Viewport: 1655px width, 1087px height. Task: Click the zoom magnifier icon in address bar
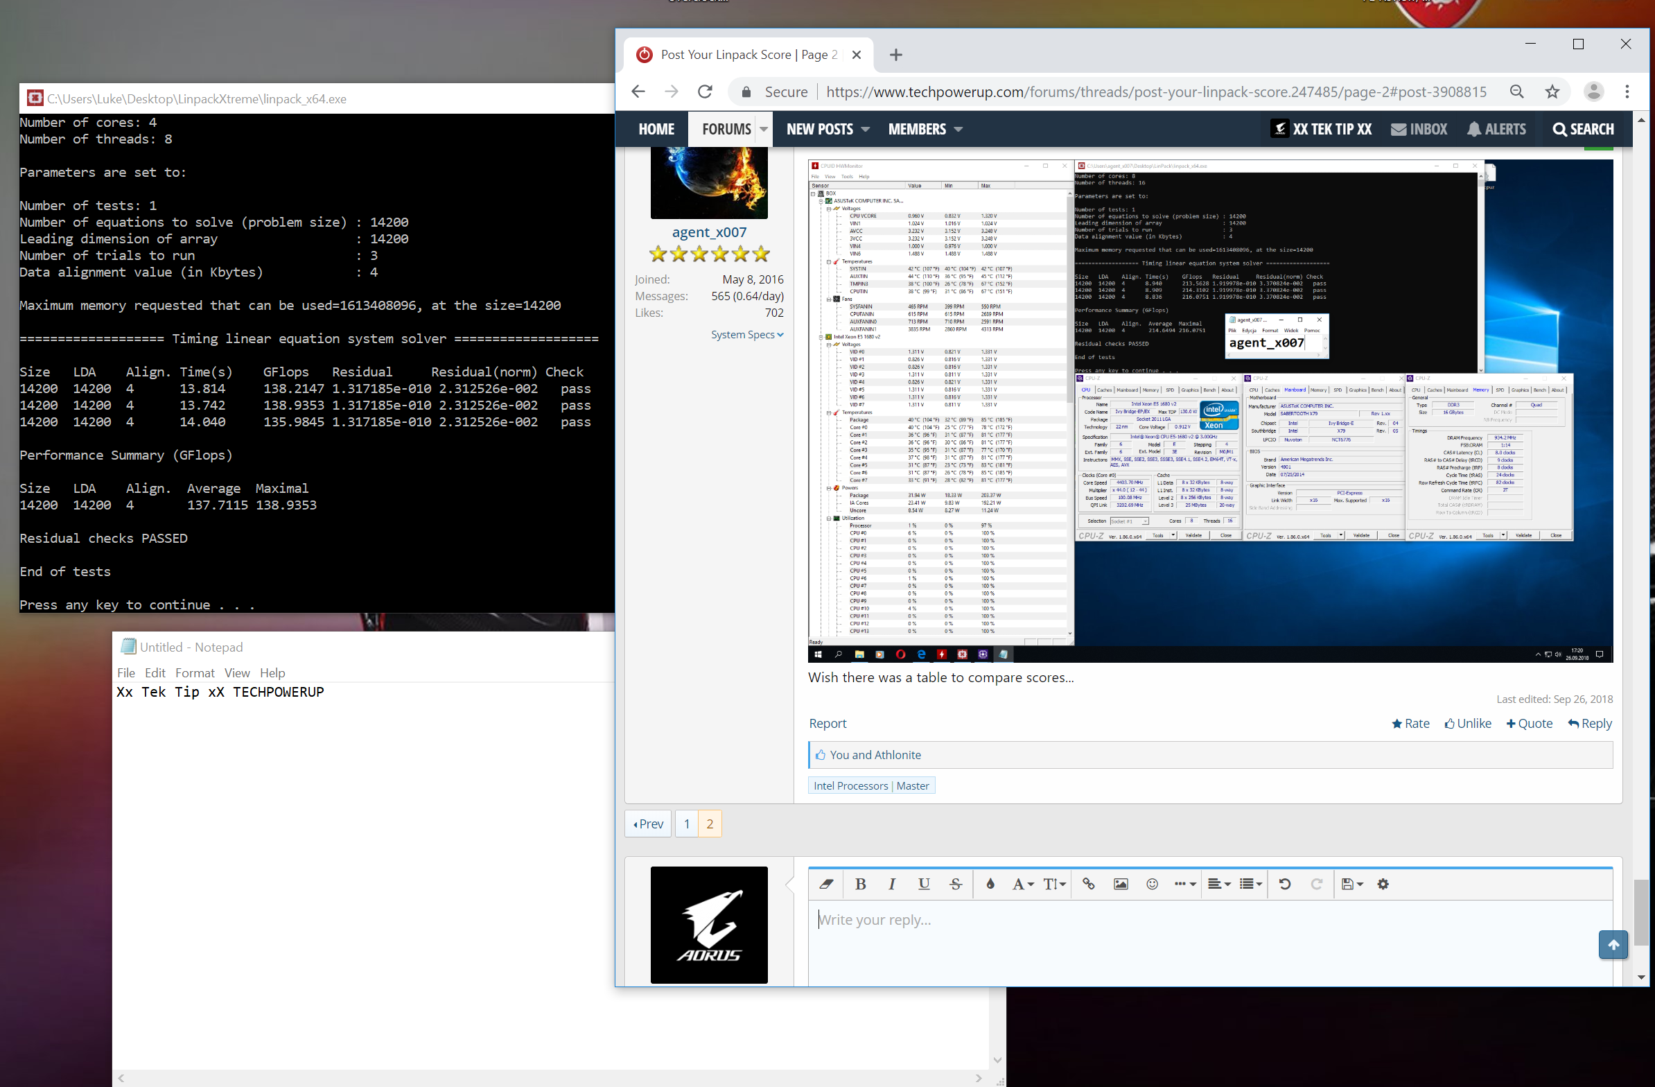1517,92
